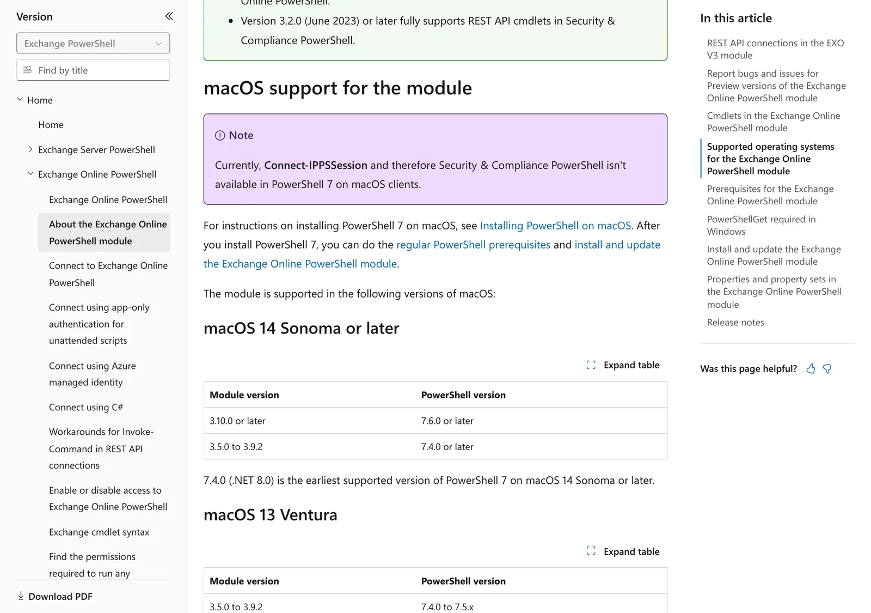Viewport: 871px width, 613px height.
Task: Jump to Report bugs and issues section
Action: (x=776, y=86)
